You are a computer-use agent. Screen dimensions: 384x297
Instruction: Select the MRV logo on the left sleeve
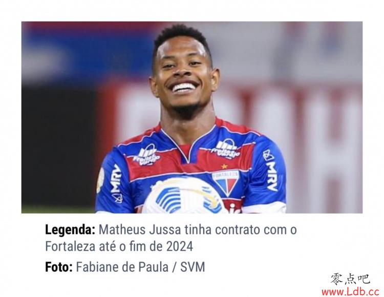point(116,183)
